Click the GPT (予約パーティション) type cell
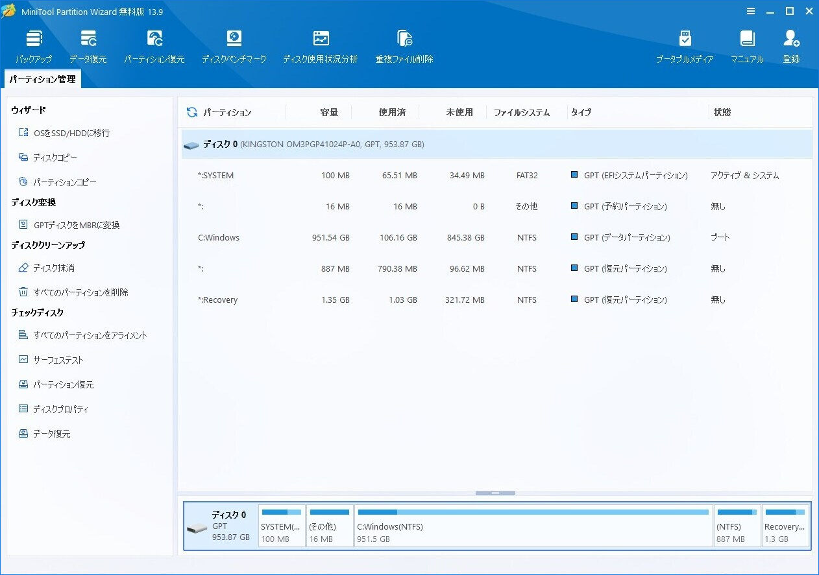This screenshot has width=819, height=575. point(619,207)
